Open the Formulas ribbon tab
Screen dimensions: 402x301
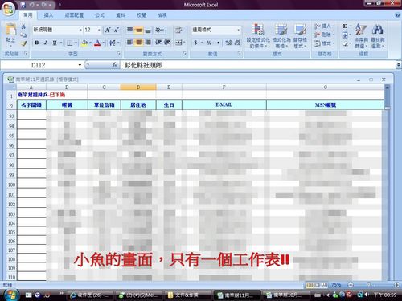point(100,15)
